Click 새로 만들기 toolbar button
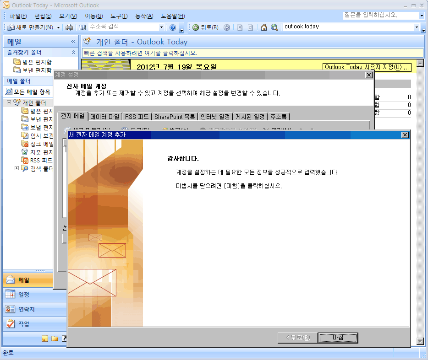 pos(31,27)
